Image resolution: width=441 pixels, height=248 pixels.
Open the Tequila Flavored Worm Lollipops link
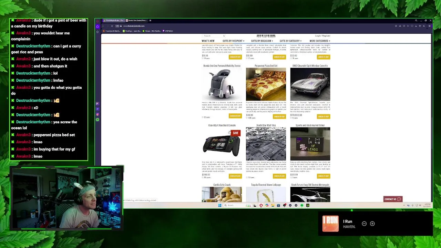266,185
